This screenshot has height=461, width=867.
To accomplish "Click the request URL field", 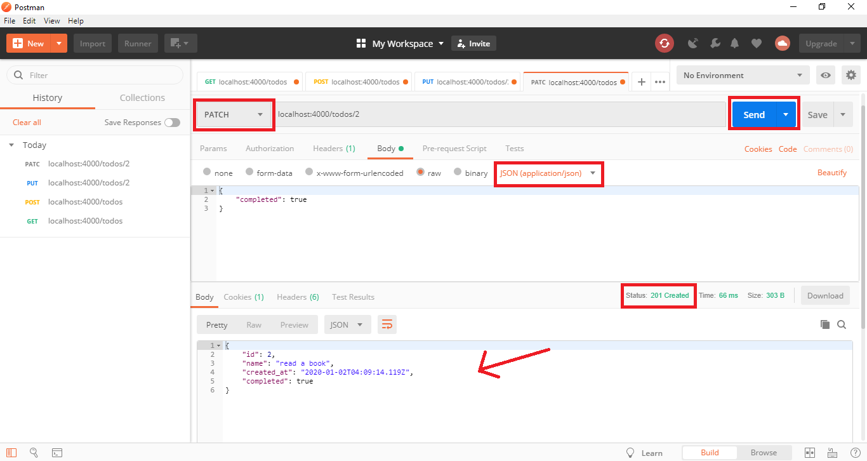I will tap(500, 114).
